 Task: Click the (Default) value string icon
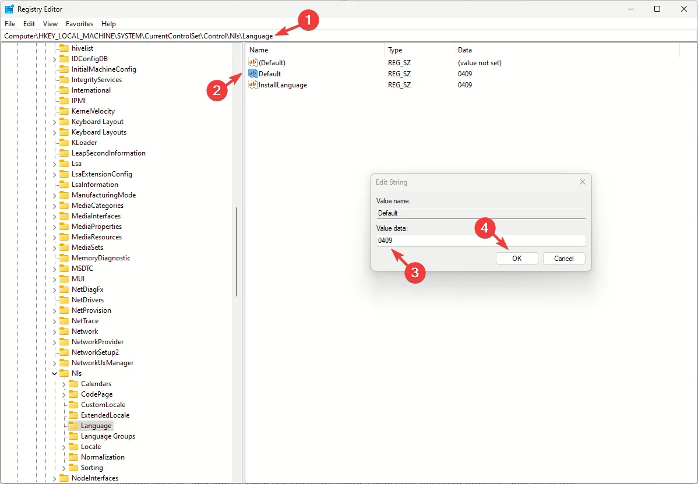[x=253, y=62]
